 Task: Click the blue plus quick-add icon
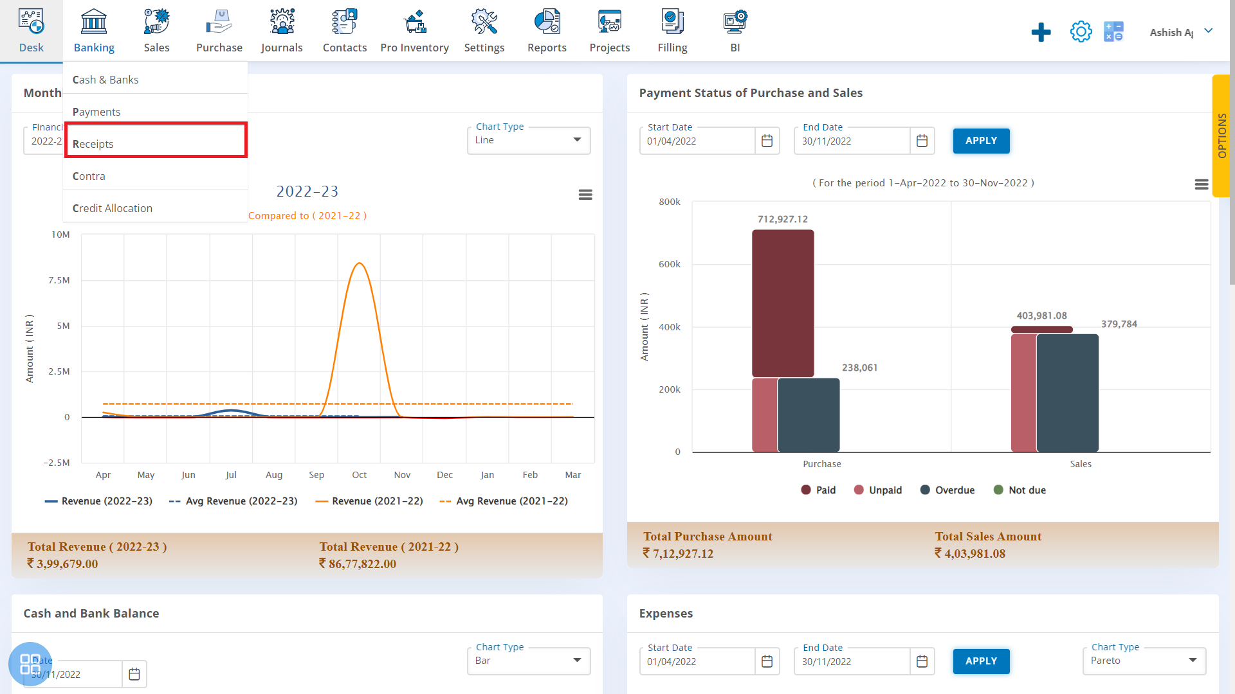click(x=1041, y=32)
